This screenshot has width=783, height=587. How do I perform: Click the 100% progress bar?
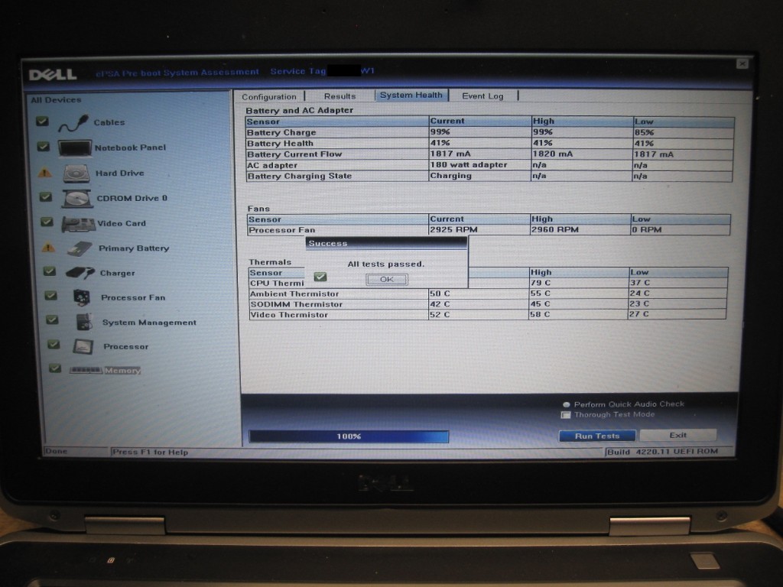click(x=349, y=436)
